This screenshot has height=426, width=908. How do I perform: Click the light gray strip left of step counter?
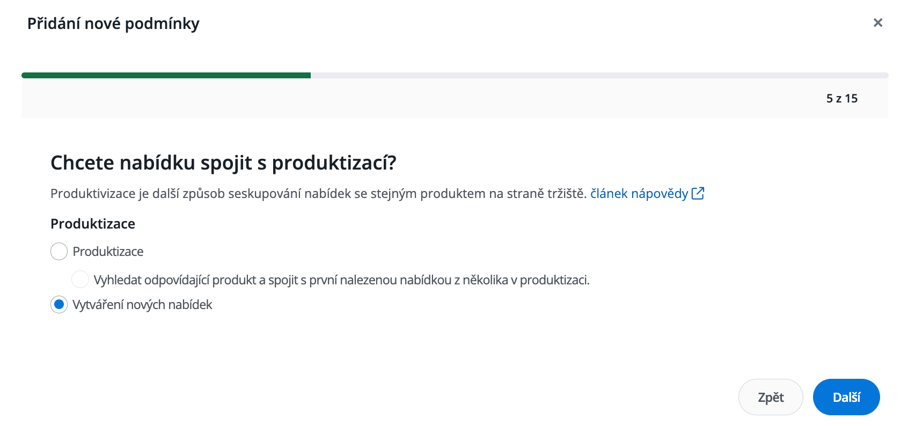376,99
